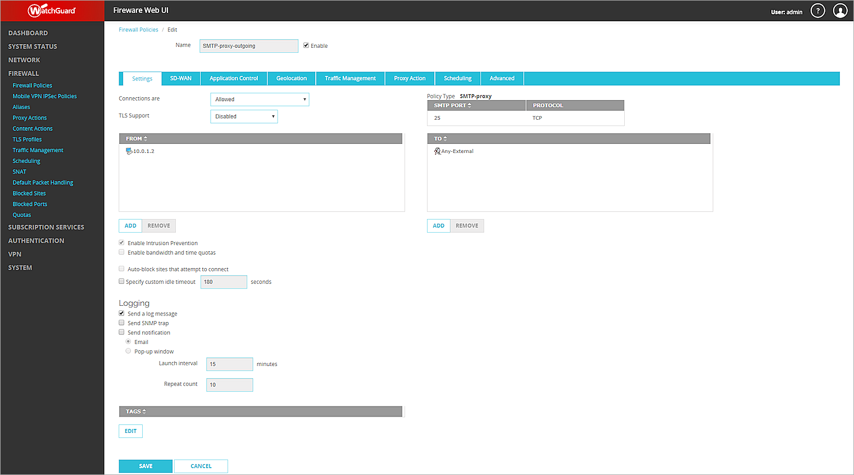Uncheck the Enable checkbox beside the policy name
Image resolution: width=854 pixels, height=475 pixels.
(306, 46)
